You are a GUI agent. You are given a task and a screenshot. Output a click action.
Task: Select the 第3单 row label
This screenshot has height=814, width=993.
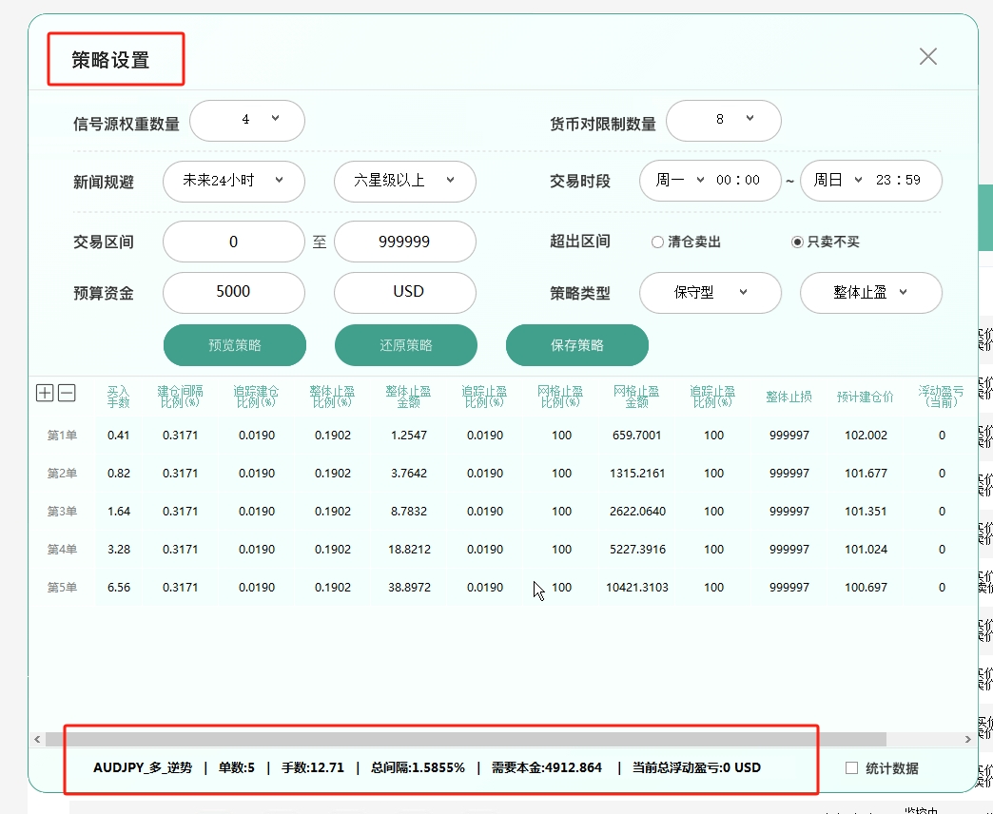[x=62, y=512]
